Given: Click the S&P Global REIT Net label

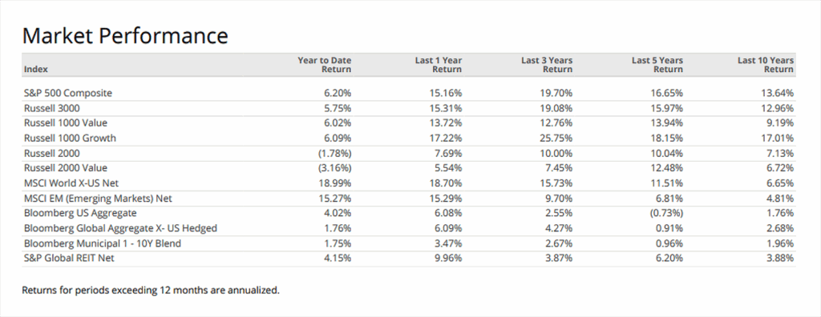Looking at the screenshot, I should [69, 259].
